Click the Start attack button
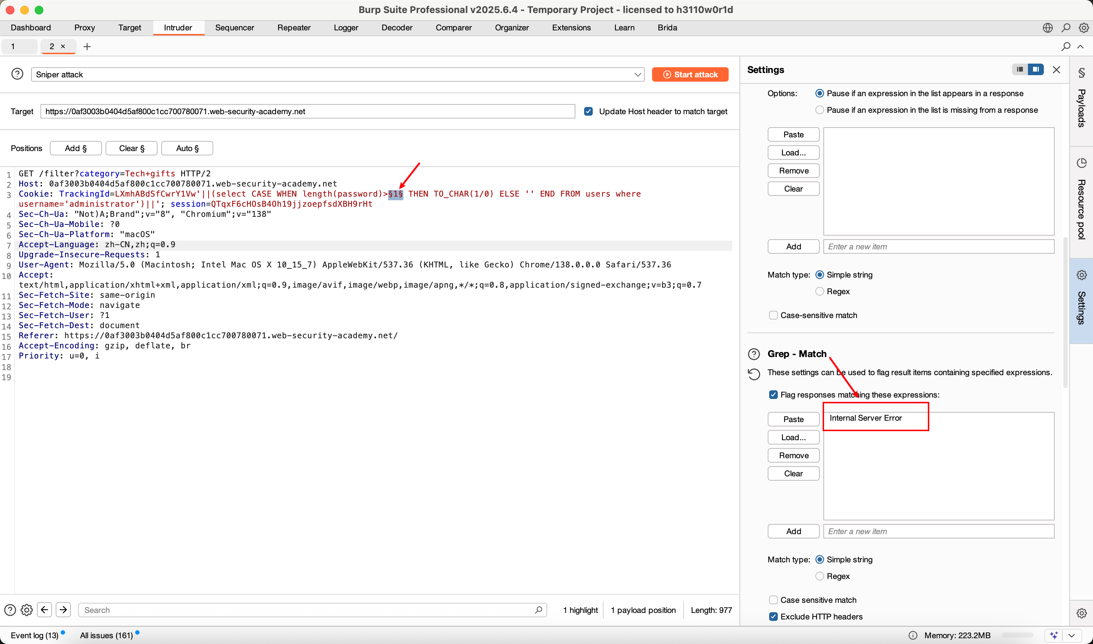1093x644 pixels. coord(690,75)
